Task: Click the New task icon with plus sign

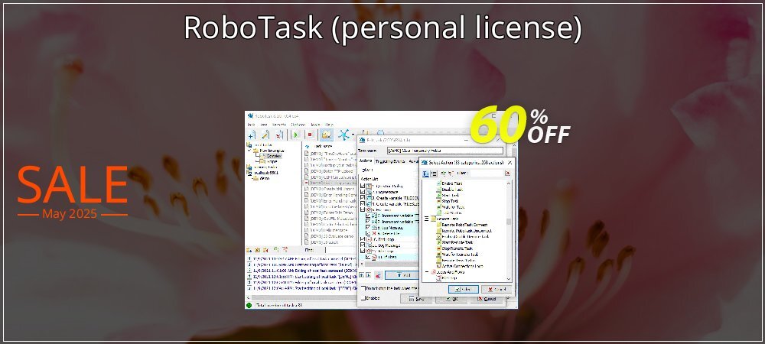Action: coord(252,135)
